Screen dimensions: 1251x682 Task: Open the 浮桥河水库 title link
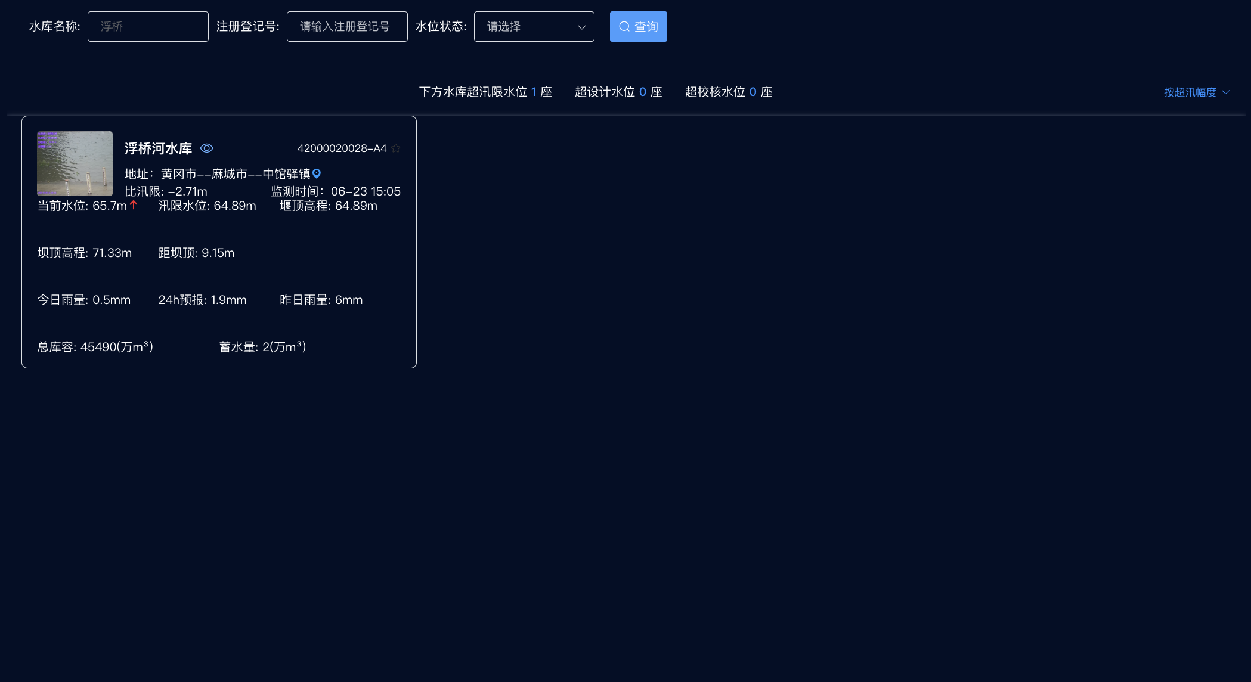158,148
